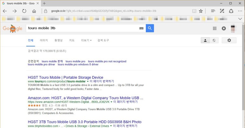This screenshot has height=128, width=245.
Task: Open the browser home page
Action: (34, 11)
